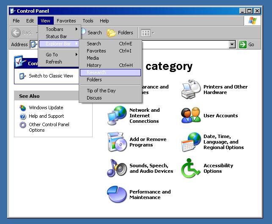
Task: Toggle Tip of the Day bar
Action: point(110,91)
